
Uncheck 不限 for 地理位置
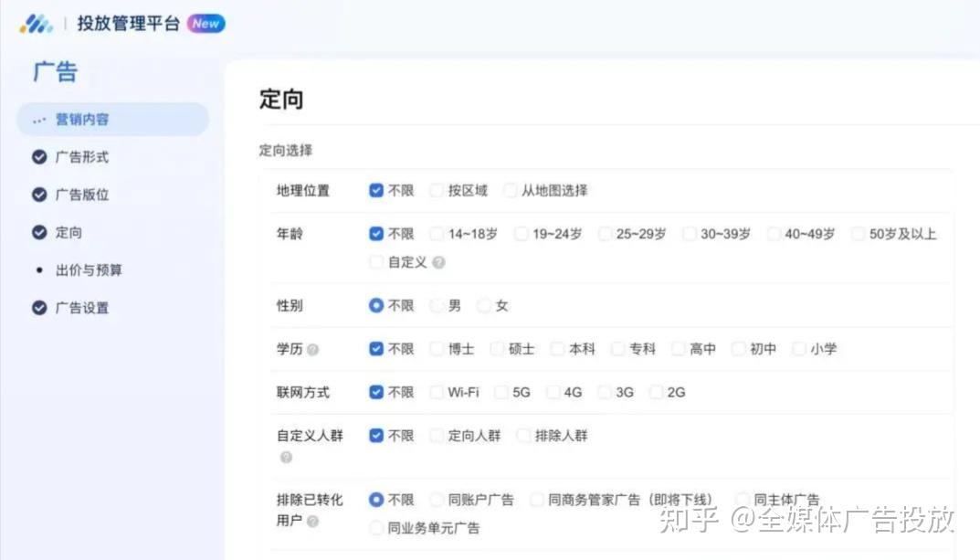(376, 190)
